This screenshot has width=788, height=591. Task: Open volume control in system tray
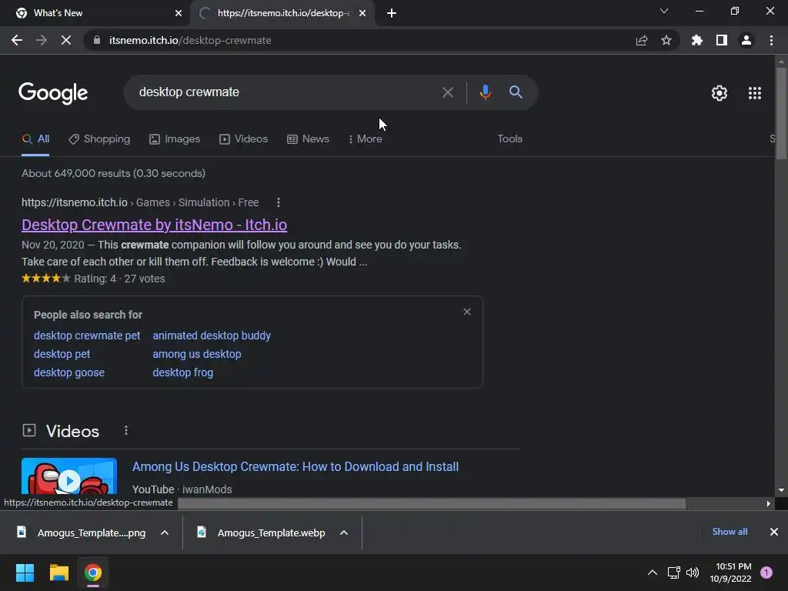[693, 573]
